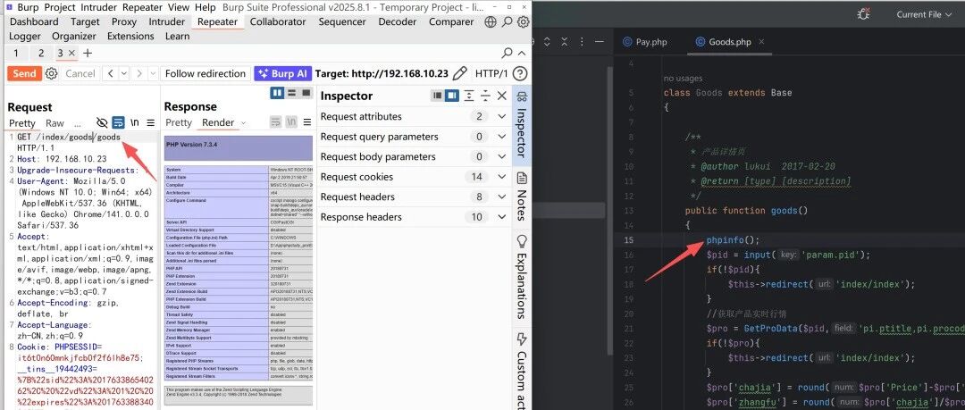Open the Pay.php editor tab
The image size is (965, 410).
(x=645, y=42)
